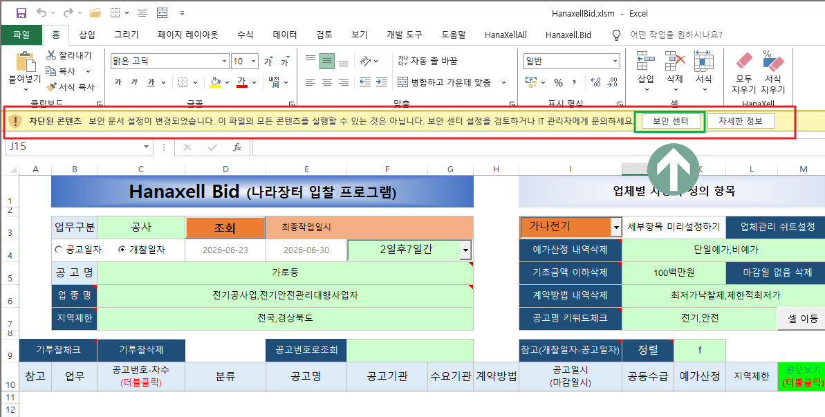The height and width of the screenshot is (417, 825).
Task: Increase decimal places
Action: tap(596, 82)
